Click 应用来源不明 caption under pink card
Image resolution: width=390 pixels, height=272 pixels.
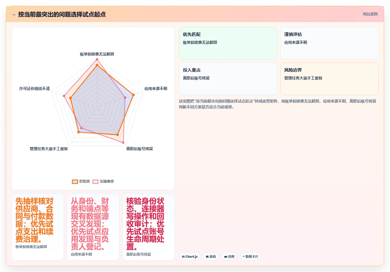(x=81, y=254)
